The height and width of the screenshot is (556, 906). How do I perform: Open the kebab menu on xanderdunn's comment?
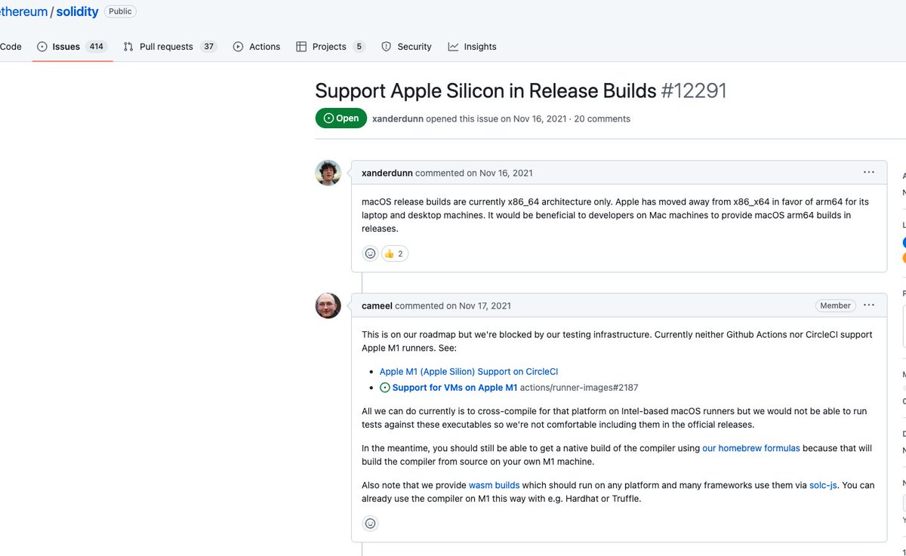869,172
